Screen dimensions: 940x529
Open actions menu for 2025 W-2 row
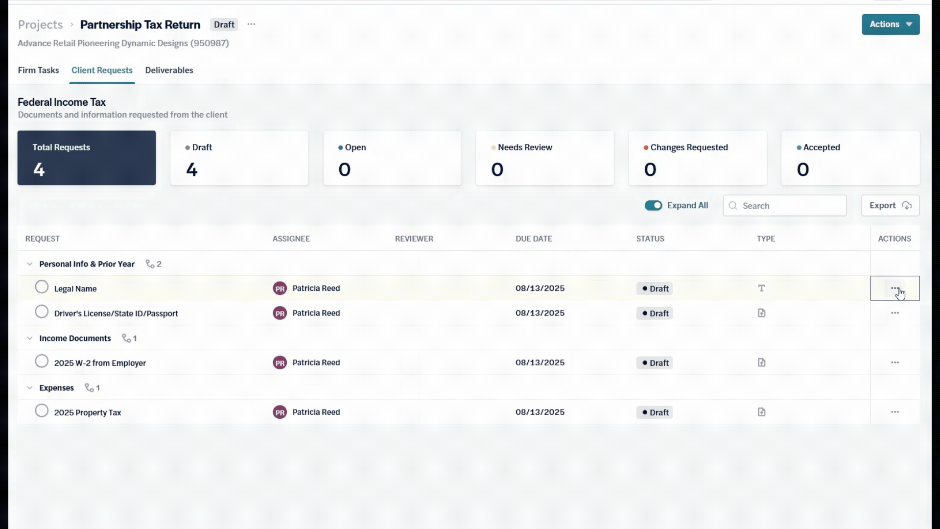(894, 362)
